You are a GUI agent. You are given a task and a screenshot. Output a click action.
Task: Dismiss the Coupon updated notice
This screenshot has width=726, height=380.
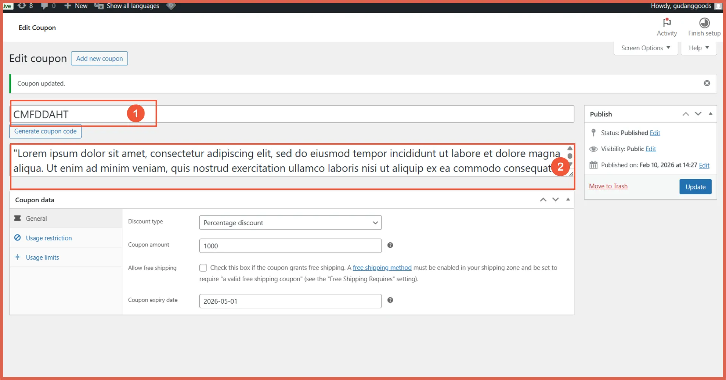pos(707,83)
